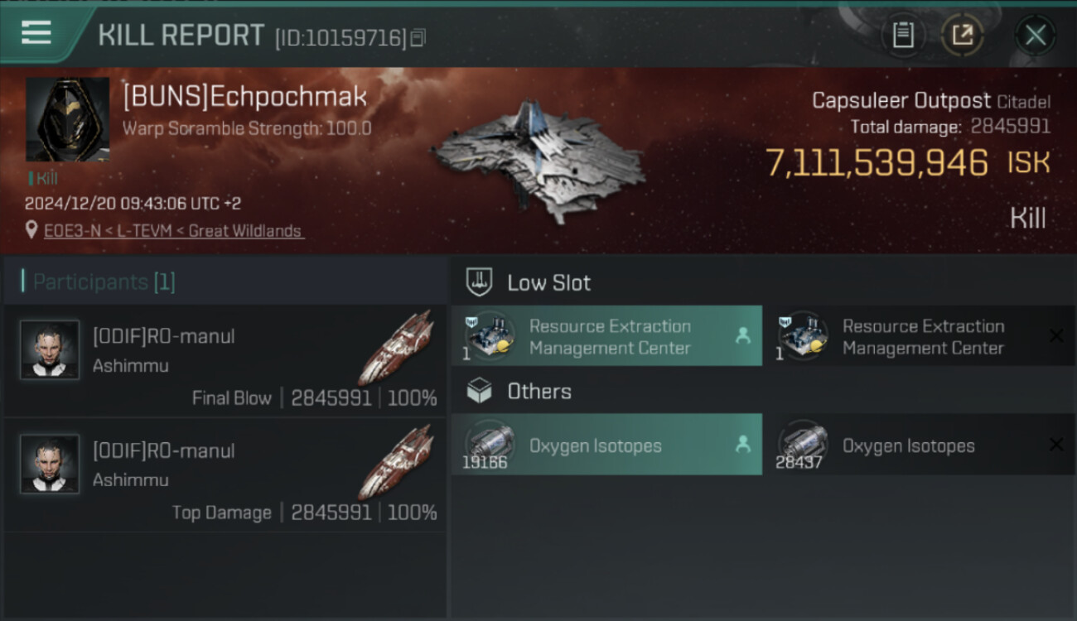Copy the kill report ID icon
Viewport: 1077px width, 621px height.
click(x=418, y=37)
